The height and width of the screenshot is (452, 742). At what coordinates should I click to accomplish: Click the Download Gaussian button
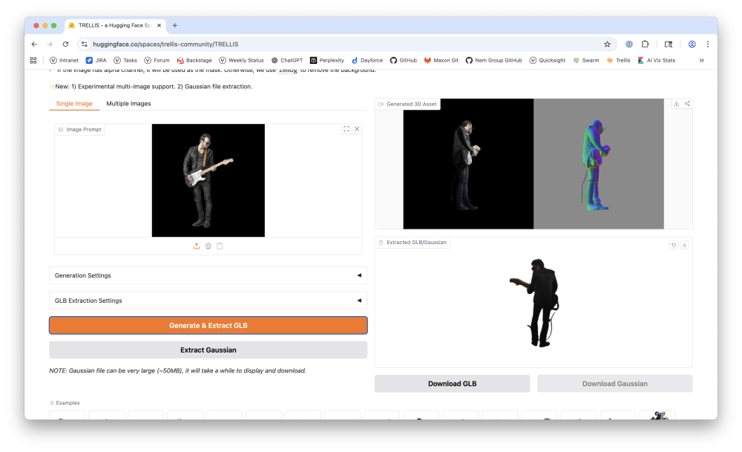[x=614, y=384]
